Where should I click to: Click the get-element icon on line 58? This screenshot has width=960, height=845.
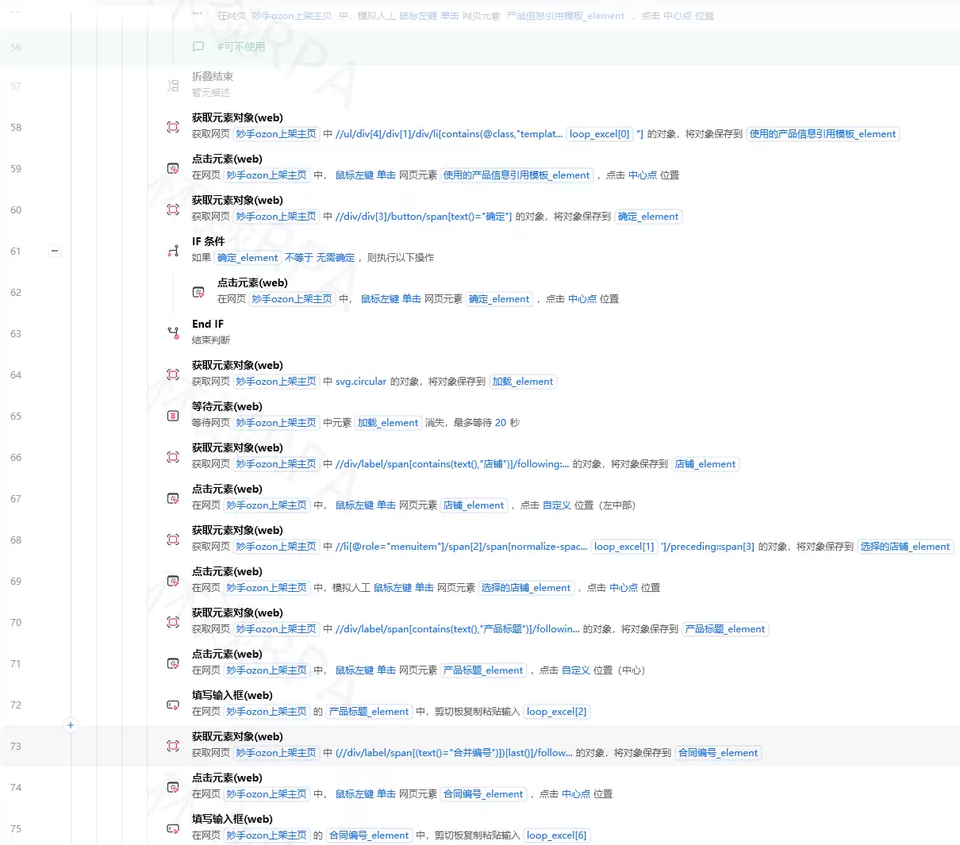173,127
